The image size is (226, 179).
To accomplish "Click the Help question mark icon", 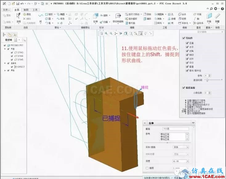I will (x=222, y=9).
